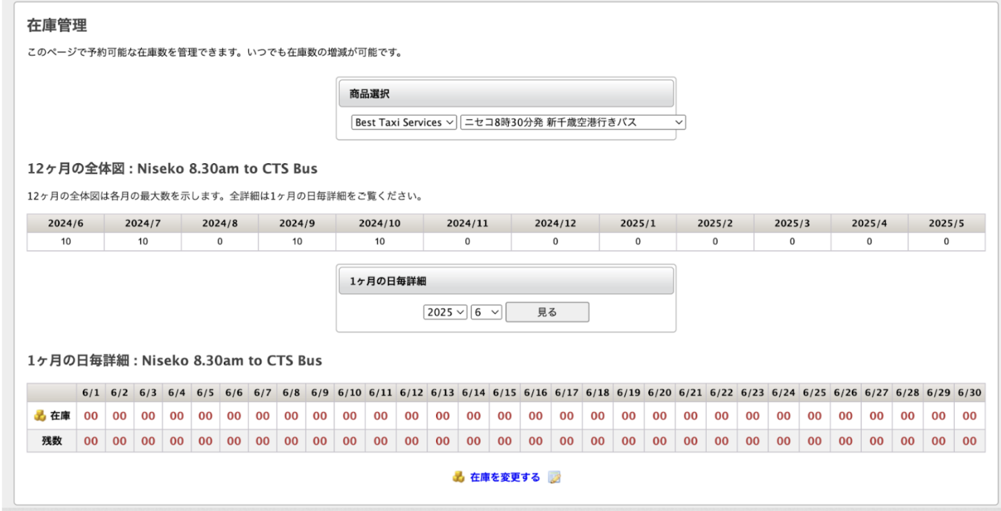
Task: Click the gold blocks icon beside 在庫 row label
Action: [39, 415]
